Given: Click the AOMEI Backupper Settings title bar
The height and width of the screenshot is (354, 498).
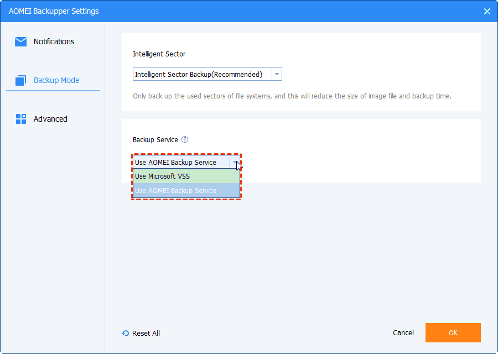Looking at the screenshot, I should tap(221, 11).
